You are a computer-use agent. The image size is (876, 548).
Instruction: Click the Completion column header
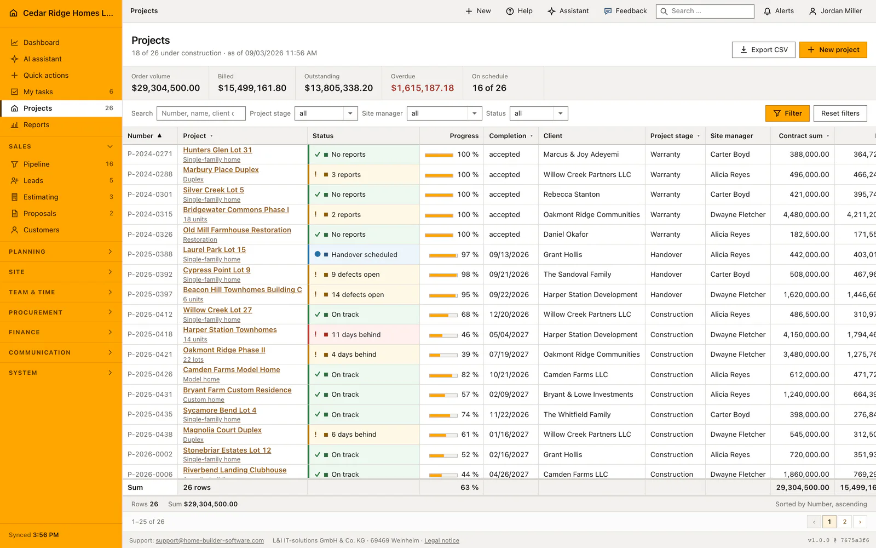(x=511, y=136)
